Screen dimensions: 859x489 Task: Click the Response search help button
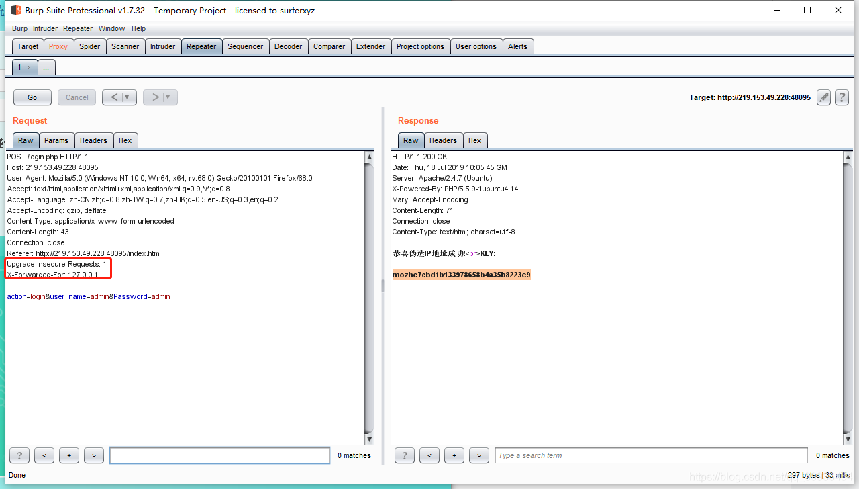click(405, 455)
